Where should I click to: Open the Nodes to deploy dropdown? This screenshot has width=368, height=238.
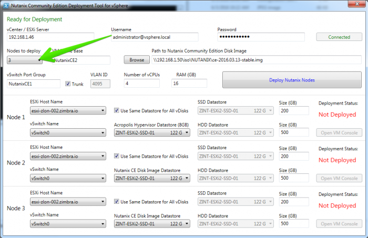coord(25,60)
